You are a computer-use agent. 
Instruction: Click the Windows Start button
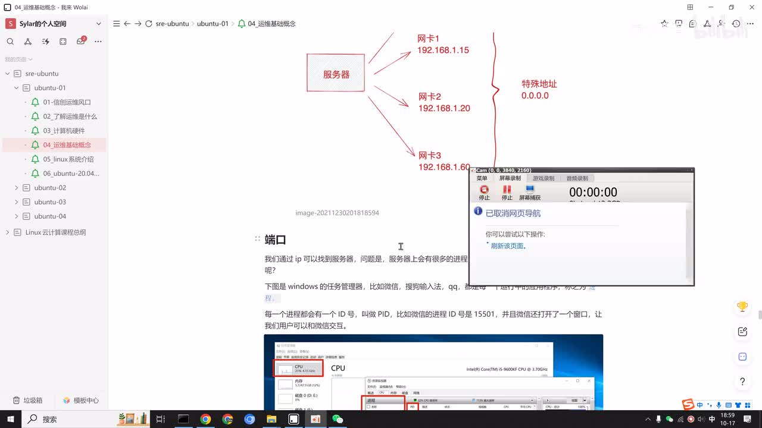tap(12, 419)
